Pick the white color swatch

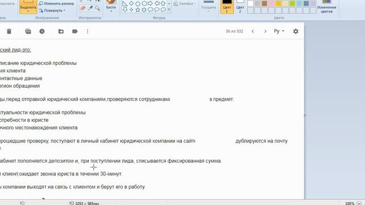click(x=250, y=3)
